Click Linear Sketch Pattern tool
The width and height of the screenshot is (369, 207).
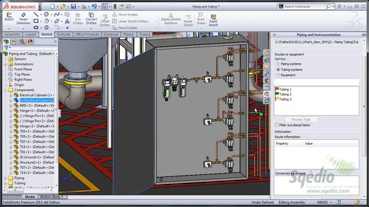pos(130,21)
